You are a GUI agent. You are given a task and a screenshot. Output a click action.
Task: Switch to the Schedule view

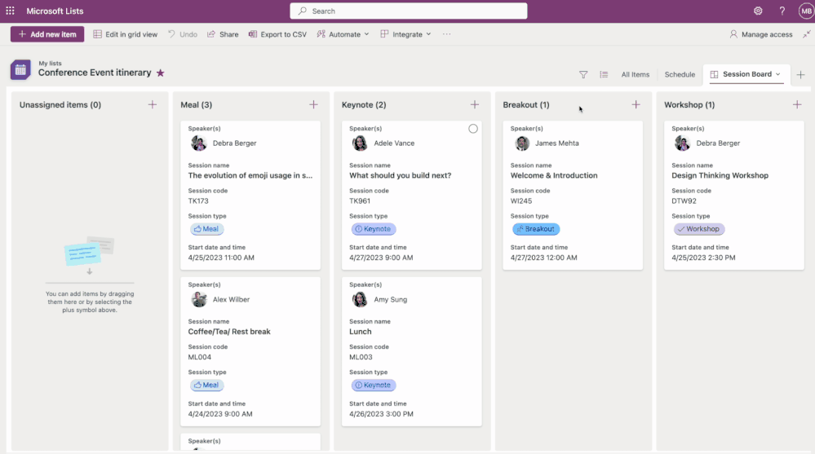point(680,75)
